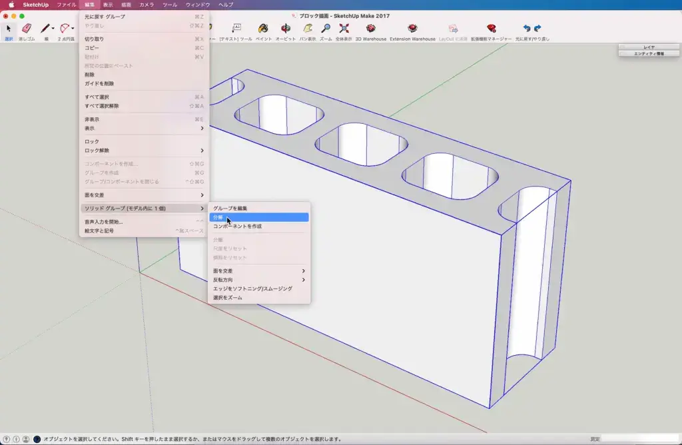Choose すべて選択 in the Edit menu
The height and width of the screenshot is (445, 682).
point(144,97)
